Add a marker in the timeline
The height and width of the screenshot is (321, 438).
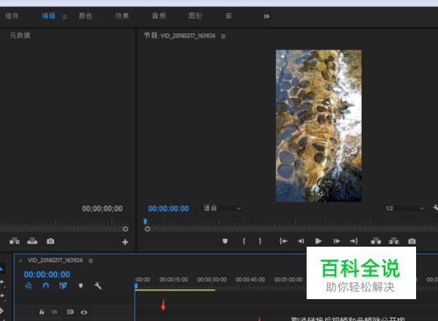click(x=81, y=286)
